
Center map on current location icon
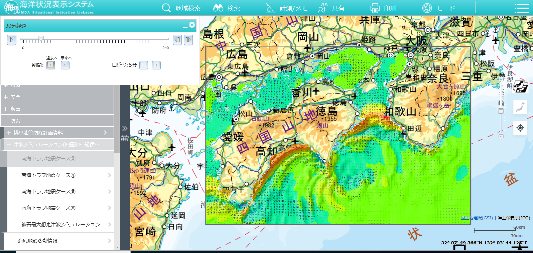520,128
